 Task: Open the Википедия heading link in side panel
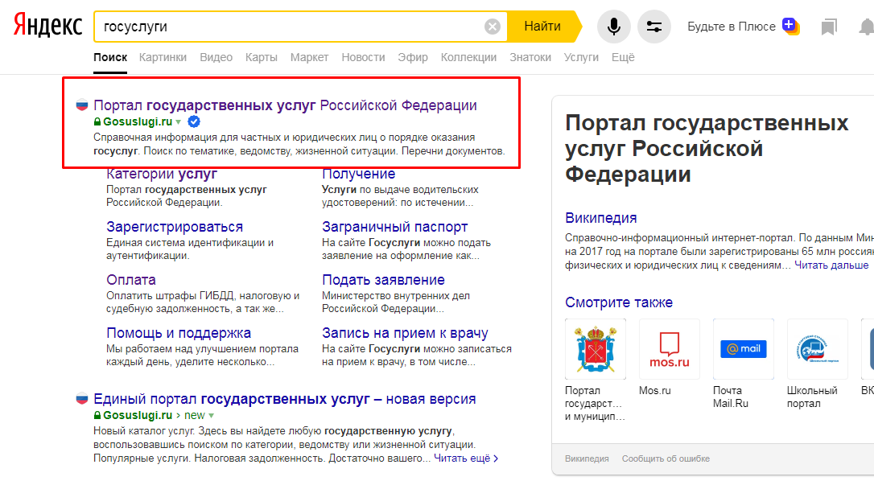601,217
